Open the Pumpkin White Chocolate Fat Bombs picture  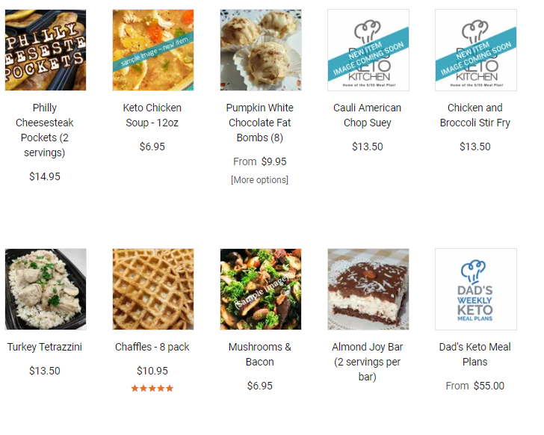(261, 50)
